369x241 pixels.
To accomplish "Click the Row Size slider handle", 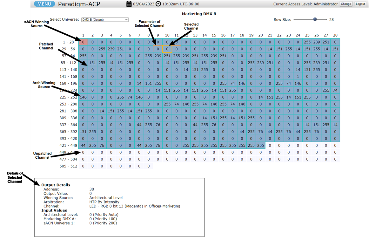I will 315,19.
